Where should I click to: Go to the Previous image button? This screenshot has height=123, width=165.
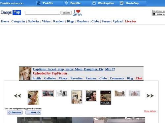coord(15,113)
